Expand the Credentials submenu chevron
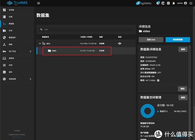The image size is (195, 140). tap(31, 51)
